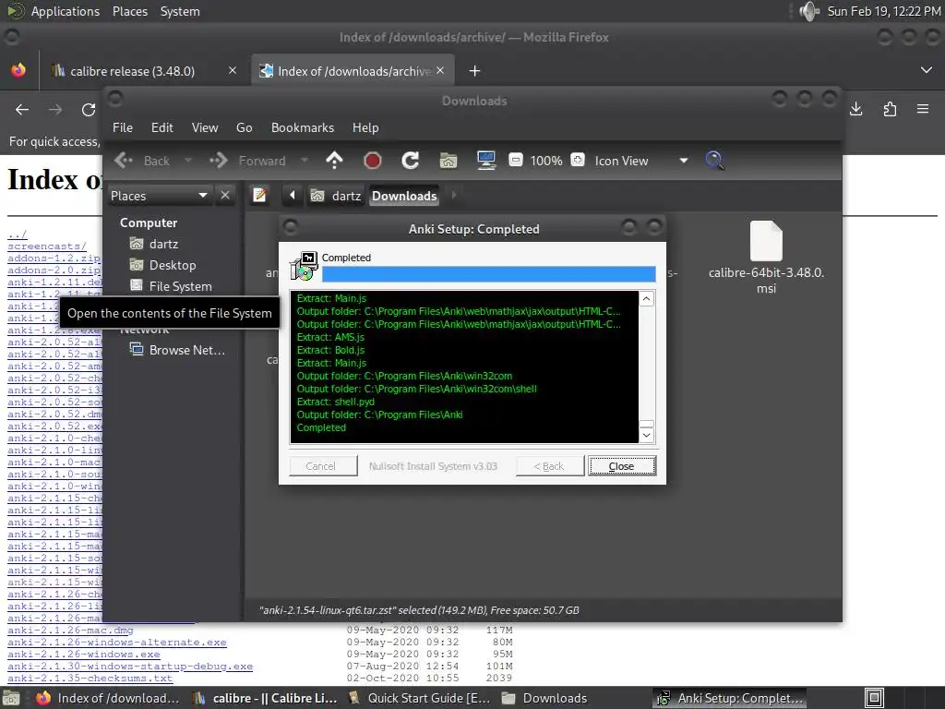This screenshot has height=709, width=945.
Task: Click the path bar right scroll arrow
Action: [x=454, y=196]
